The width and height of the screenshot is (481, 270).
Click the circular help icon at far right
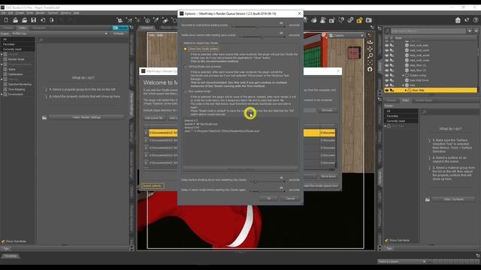point(476,20)
